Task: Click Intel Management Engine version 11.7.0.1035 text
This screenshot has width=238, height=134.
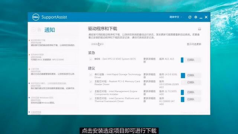Action: pos(168,93)
